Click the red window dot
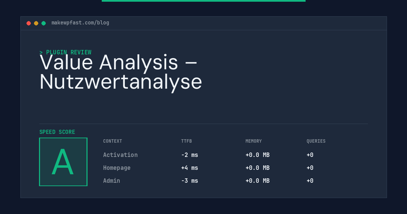The height and width of the screenshot is (214, 407). pyautogui.click(x=28, y=23)
